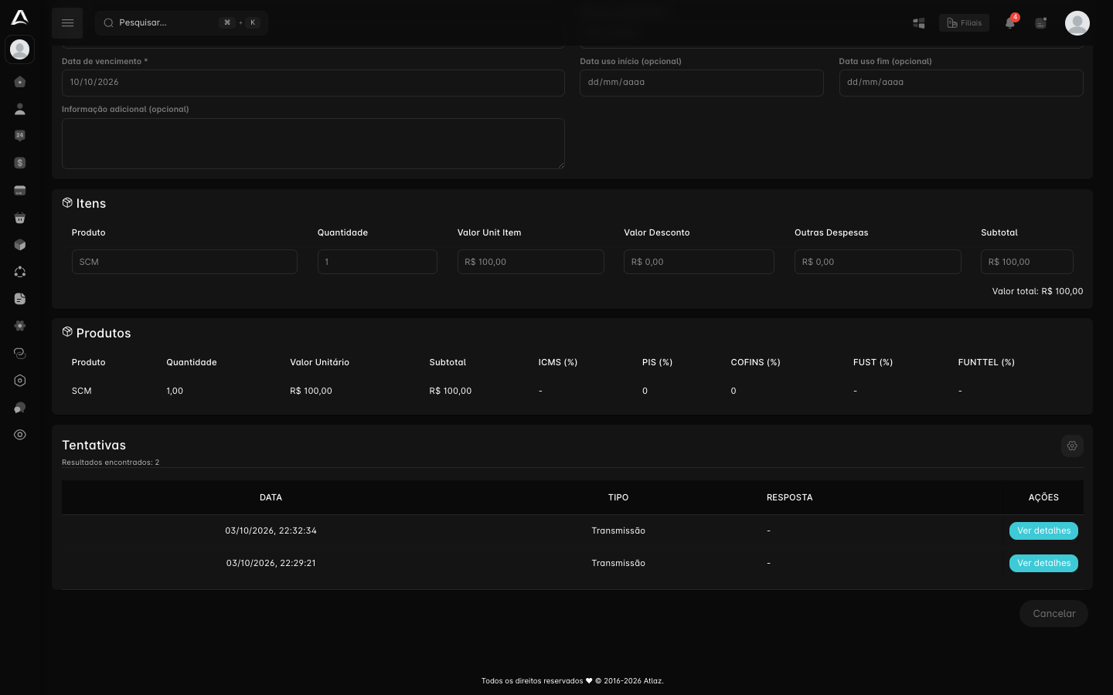Click the Atlaz logo in the sidebar
This screenshot has width=1113, height=695.
(20, 17)
